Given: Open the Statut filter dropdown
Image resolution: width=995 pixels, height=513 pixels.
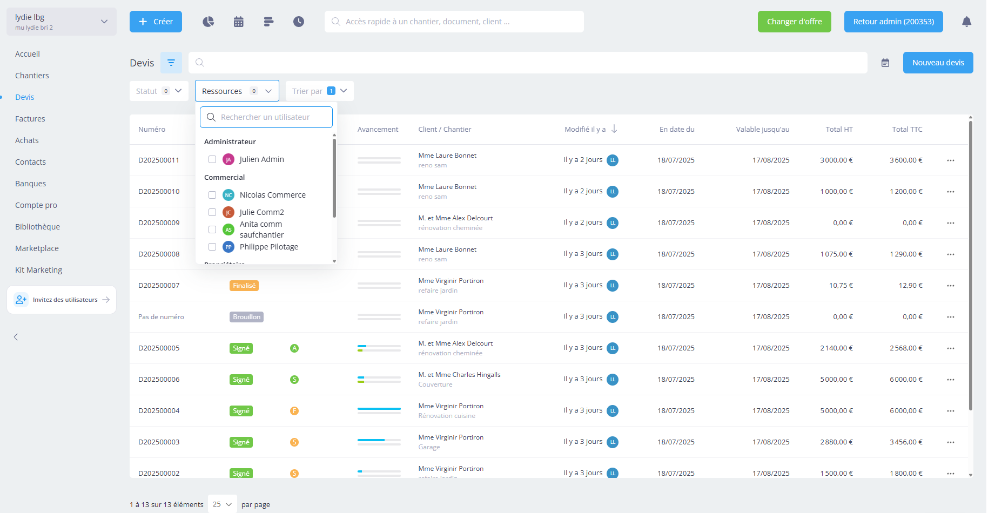Looking at the screenshot, I should tap(159, 91).
